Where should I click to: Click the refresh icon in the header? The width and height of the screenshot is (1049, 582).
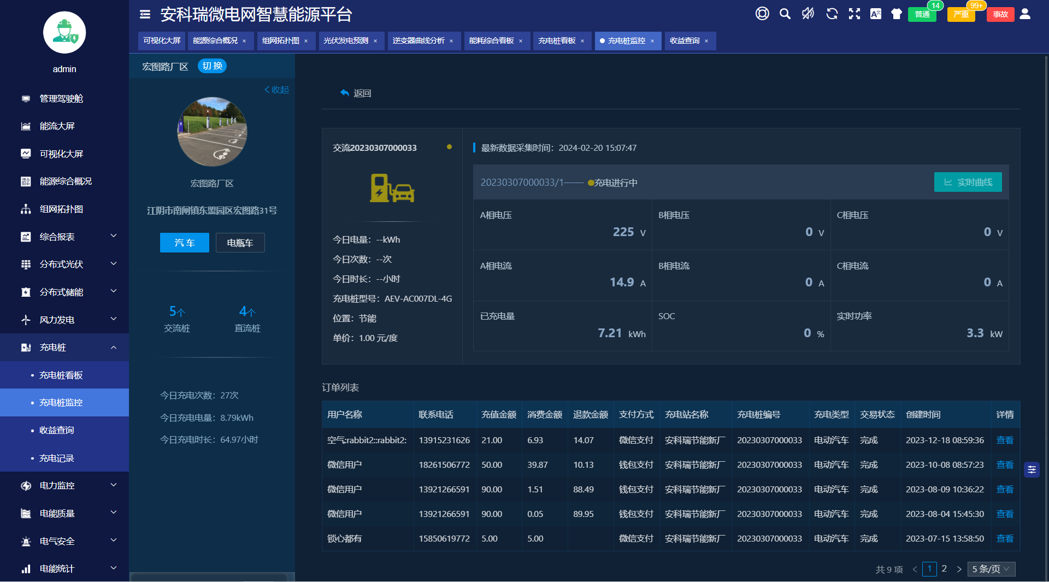[832, 14]
